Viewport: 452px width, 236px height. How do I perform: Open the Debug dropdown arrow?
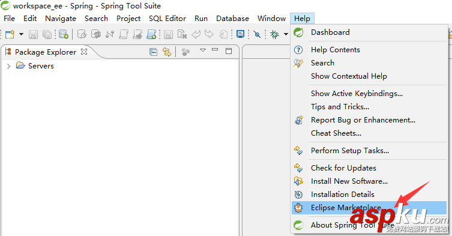click(286, 34)
